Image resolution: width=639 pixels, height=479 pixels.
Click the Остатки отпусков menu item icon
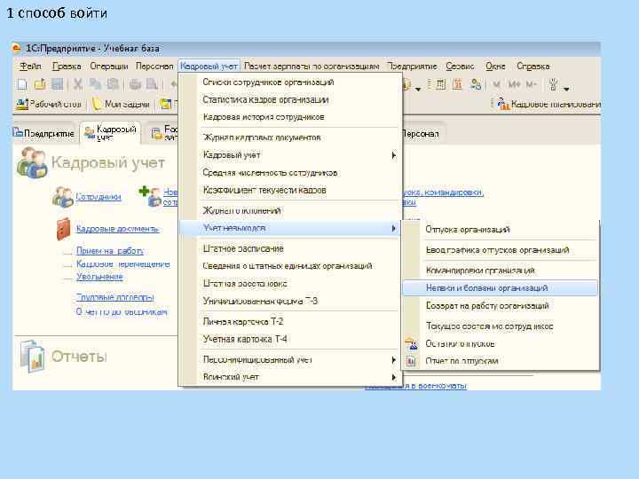tap(411, 344)
